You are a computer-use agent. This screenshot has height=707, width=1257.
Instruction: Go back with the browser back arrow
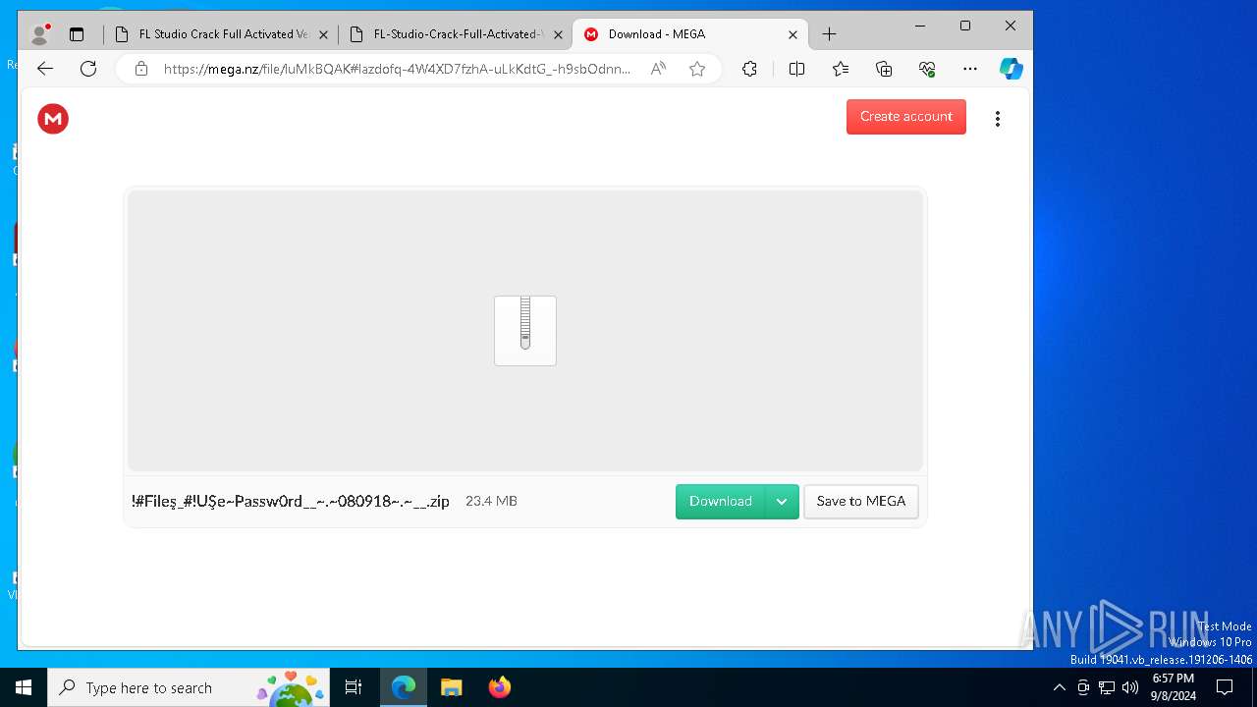[45, 69]
